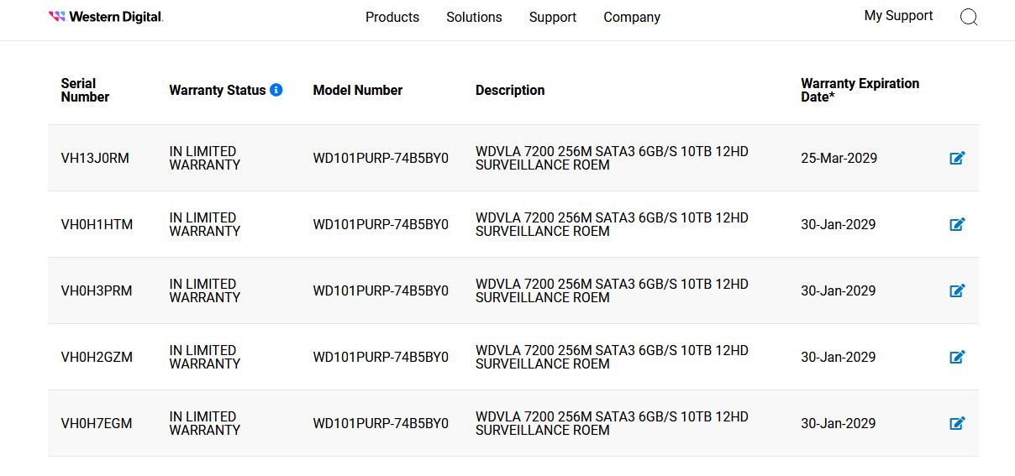Select serial number VH0H2GZM
Viewport: 1015px width, 476px height.
tap(97, 357)
